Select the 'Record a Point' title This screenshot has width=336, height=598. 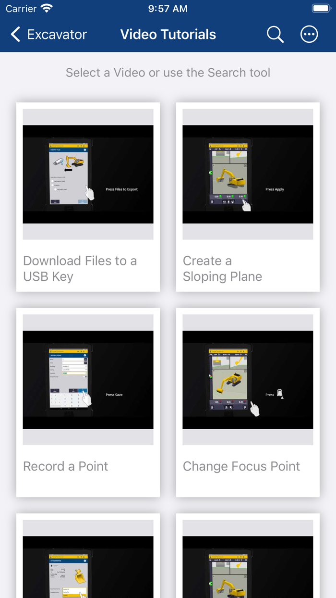pyautogui.click(x=66, y=466)
